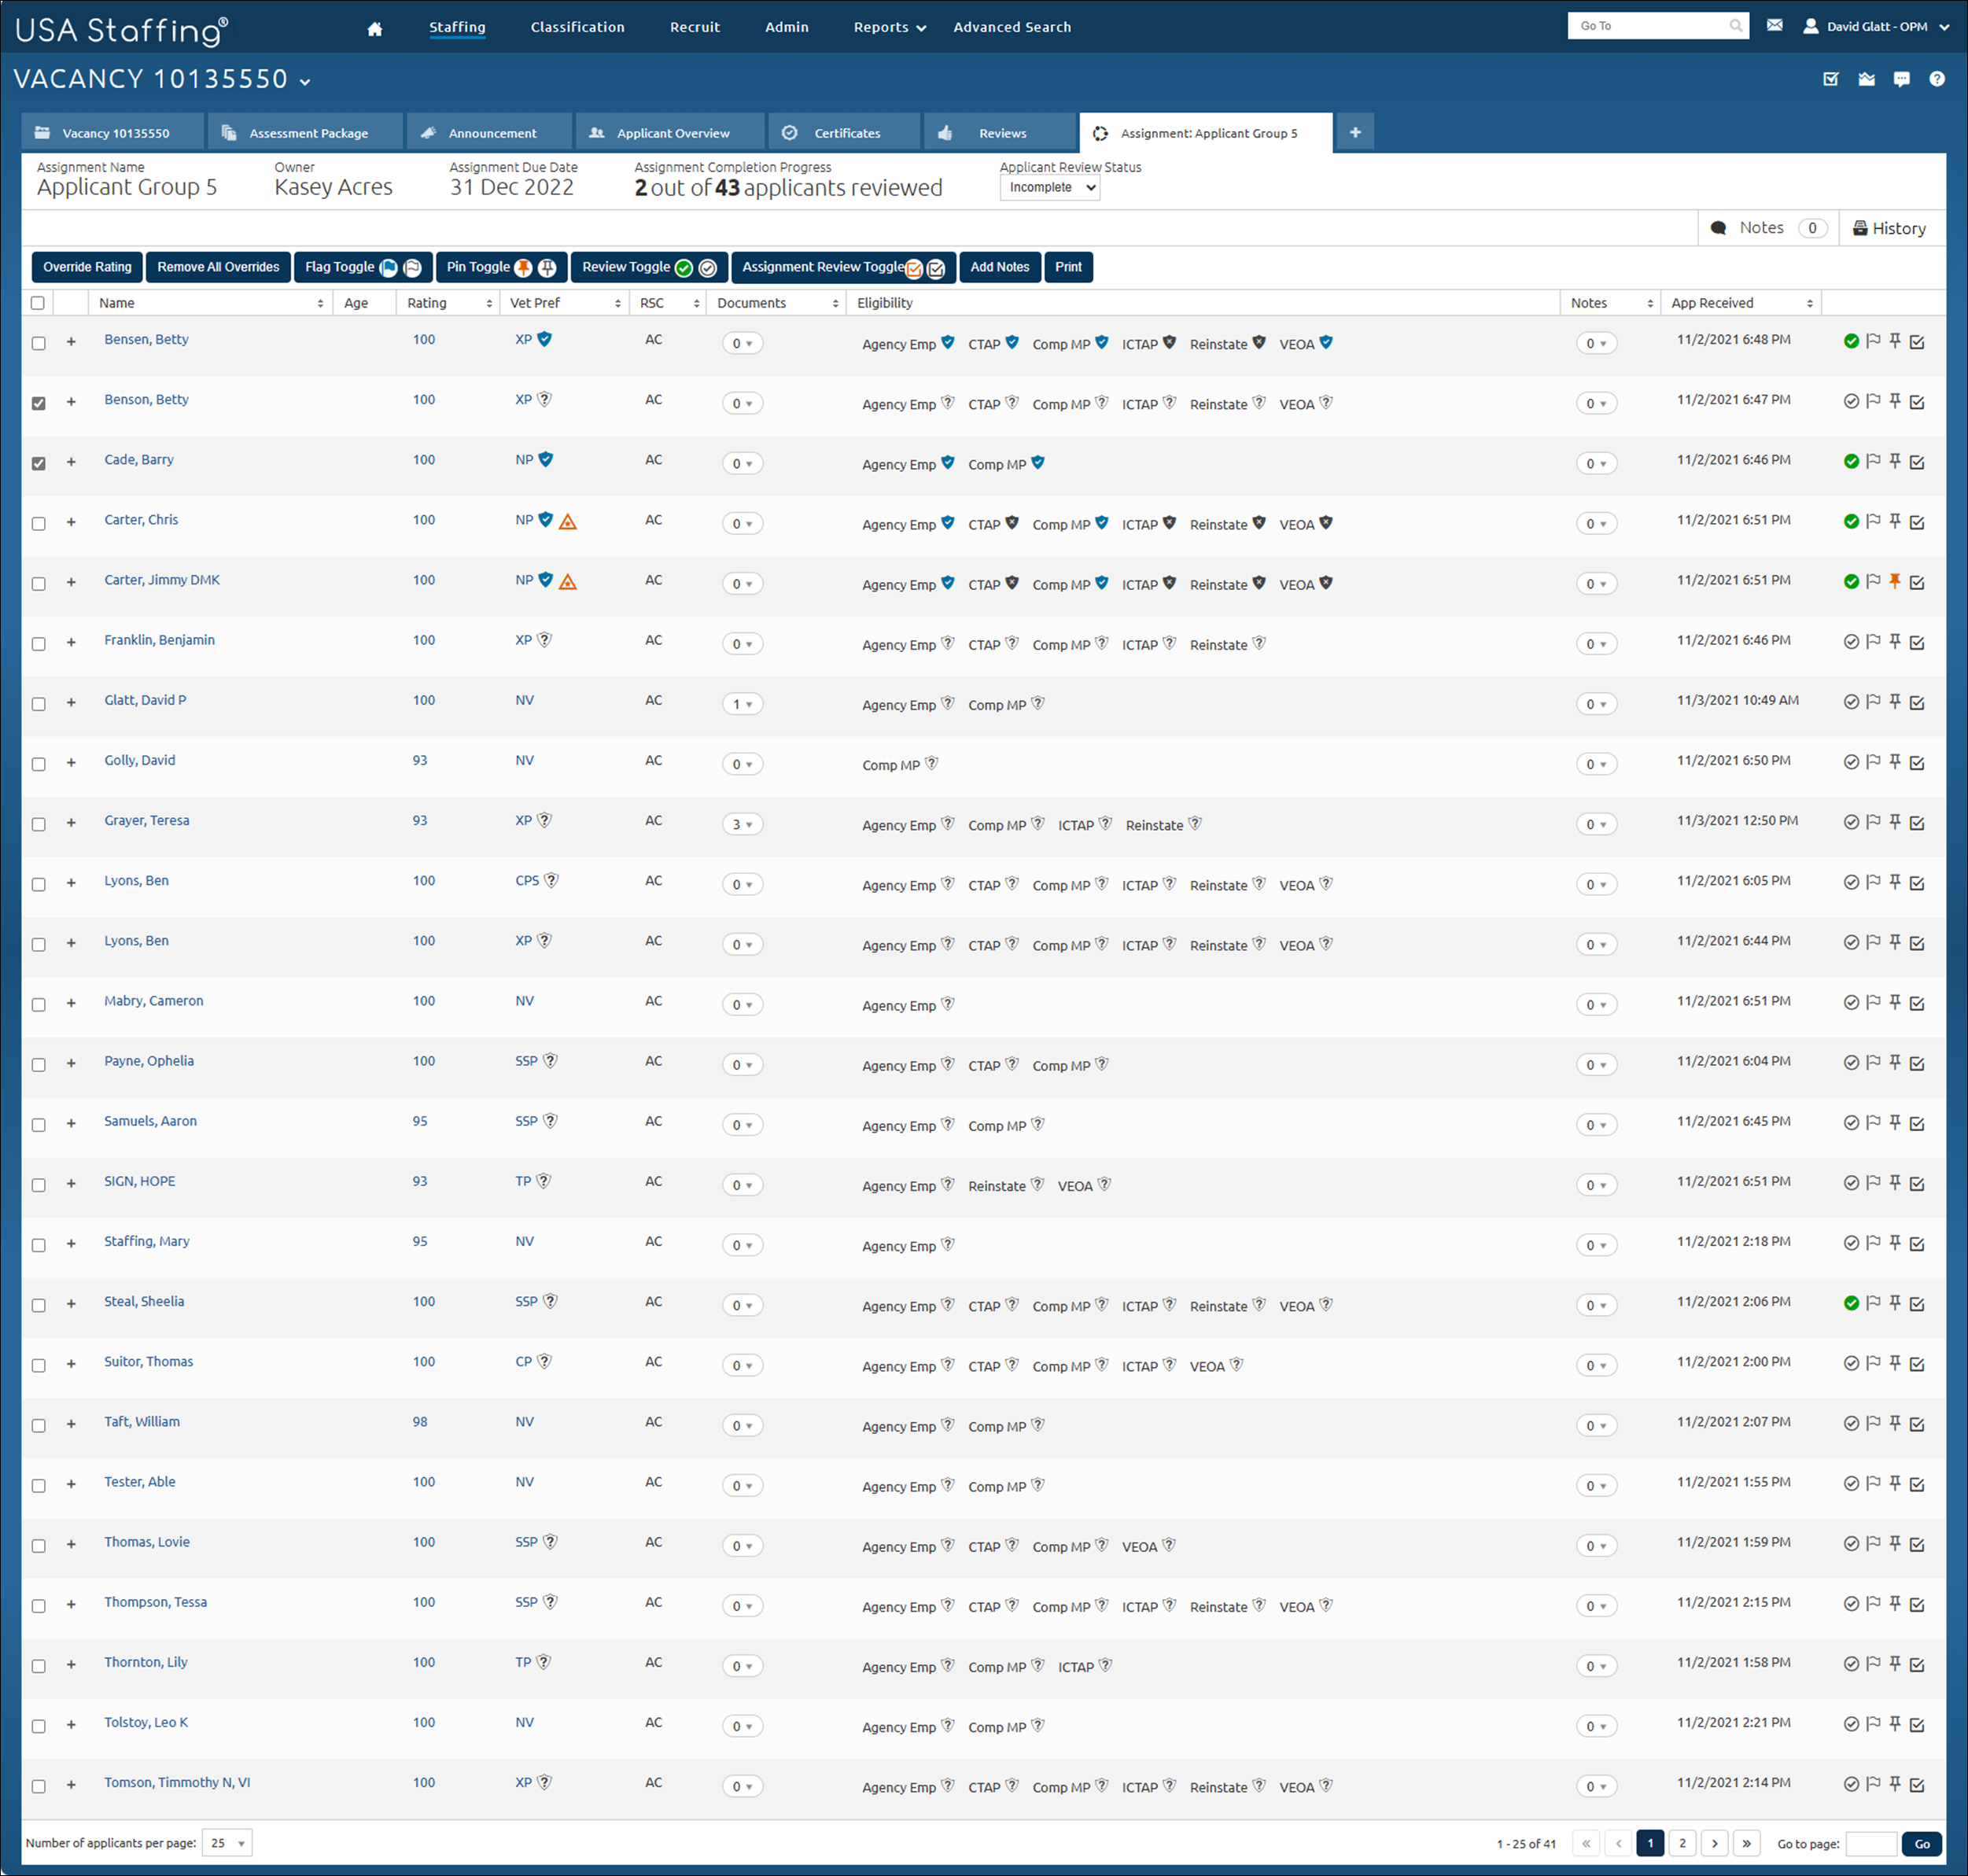1968x1876 pixels.
Task: Tick the SIGN, HOPE row checkbox
Action: tap(39, 1185)
